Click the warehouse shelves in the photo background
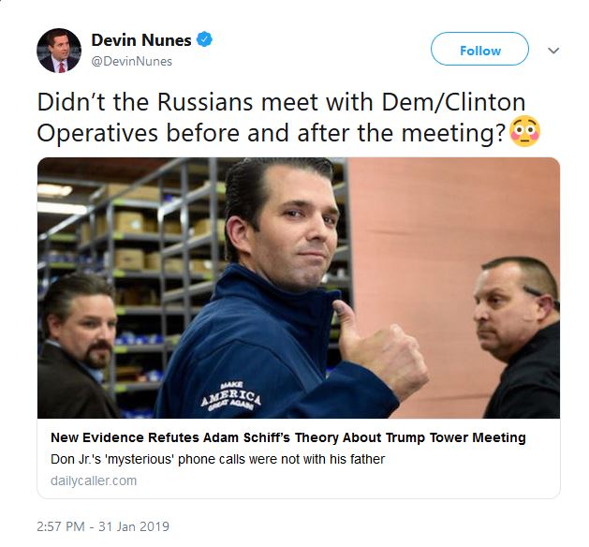Viewport: 589px width, 547px height. [140, 234]
